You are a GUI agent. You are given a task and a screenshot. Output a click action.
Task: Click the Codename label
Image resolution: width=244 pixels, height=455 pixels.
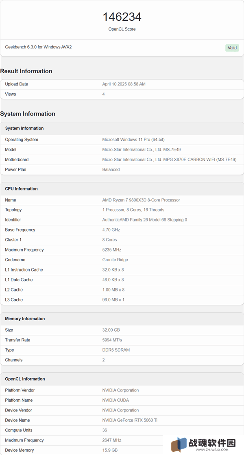pos(15,260)
